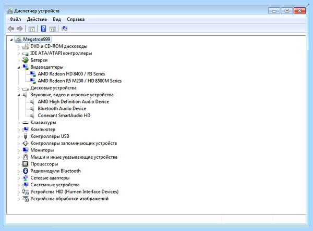Screen dimensions: 313x231
Task: Open the Действие menu
Action: click(x=37, y=19)
